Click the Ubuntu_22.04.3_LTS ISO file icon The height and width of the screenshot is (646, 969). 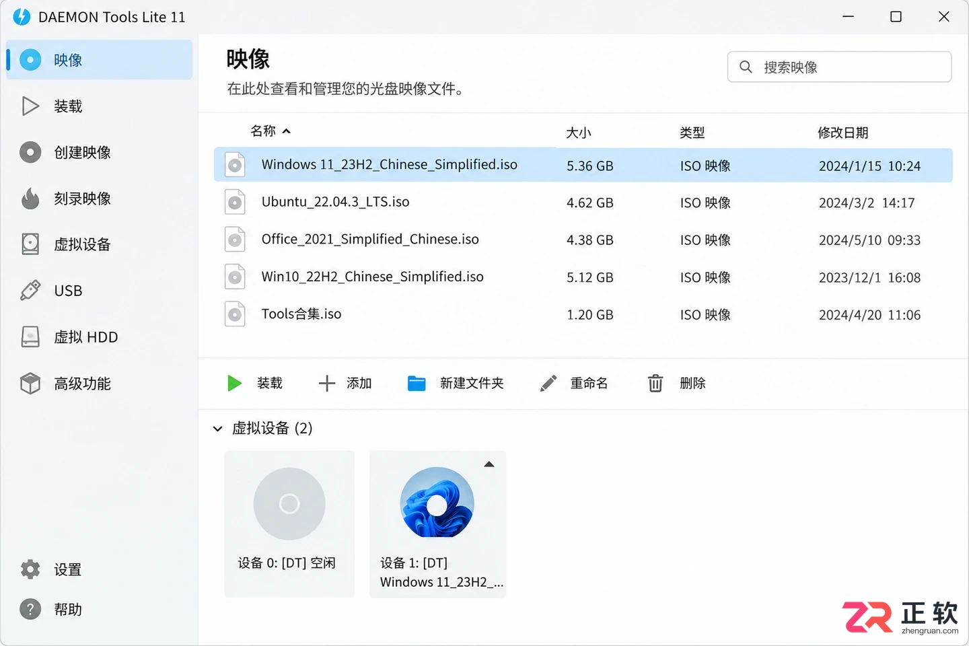235,202
